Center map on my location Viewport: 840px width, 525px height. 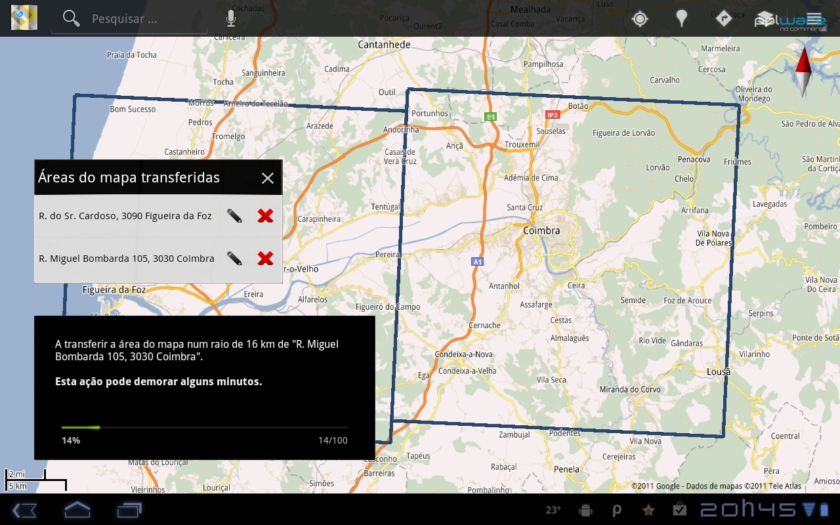tap(640, 18)
